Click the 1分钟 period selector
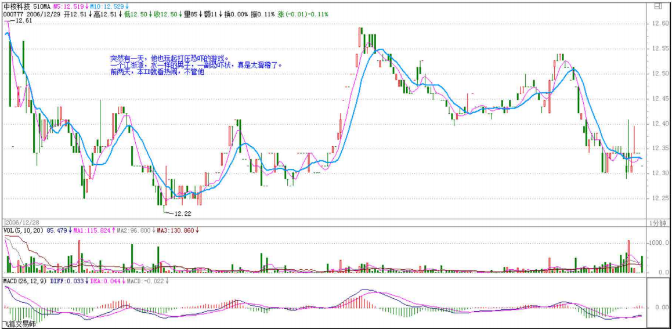This screenshot has width=672, height=329. (658, 223)
